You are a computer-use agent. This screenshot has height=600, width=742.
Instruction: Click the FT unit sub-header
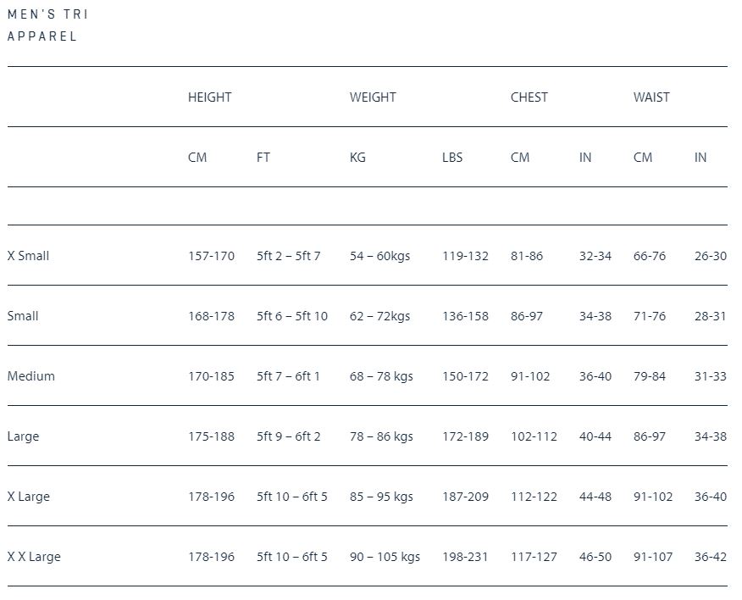tap(263, 158)
